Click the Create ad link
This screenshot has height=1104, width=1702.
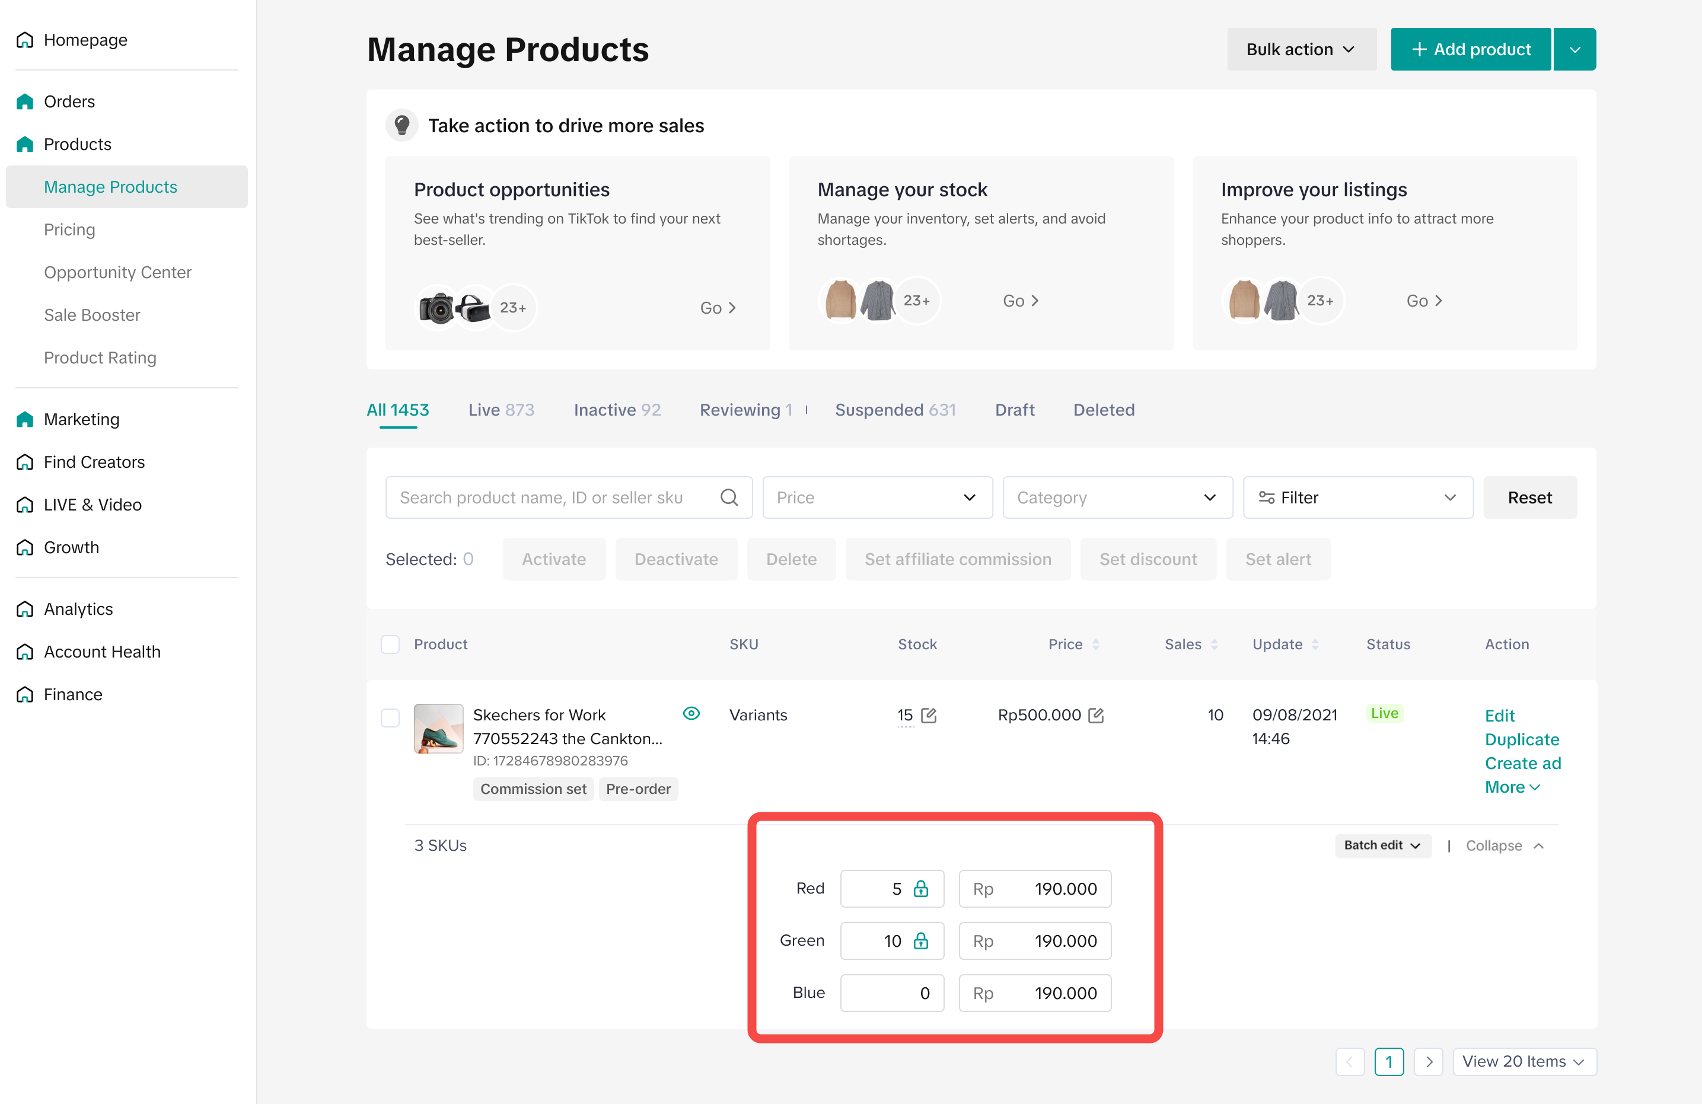(1522, 763)
